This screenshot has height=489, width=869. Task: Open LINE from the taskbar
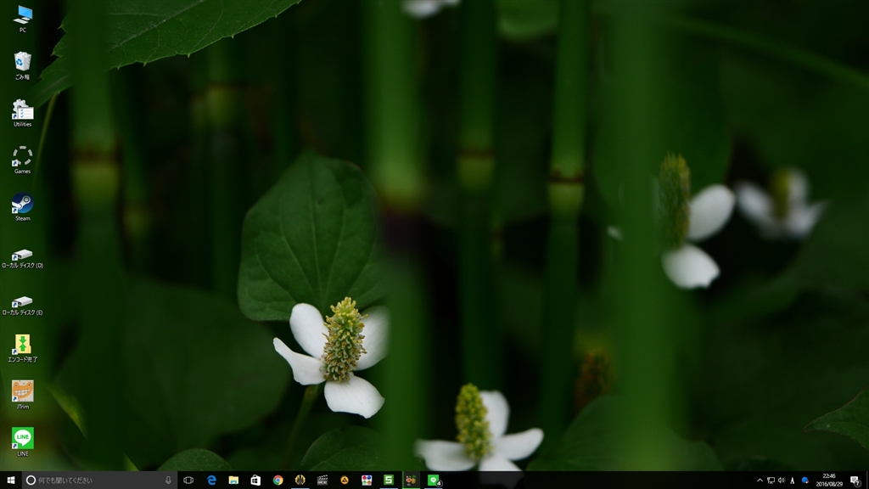tap(434, 481)
